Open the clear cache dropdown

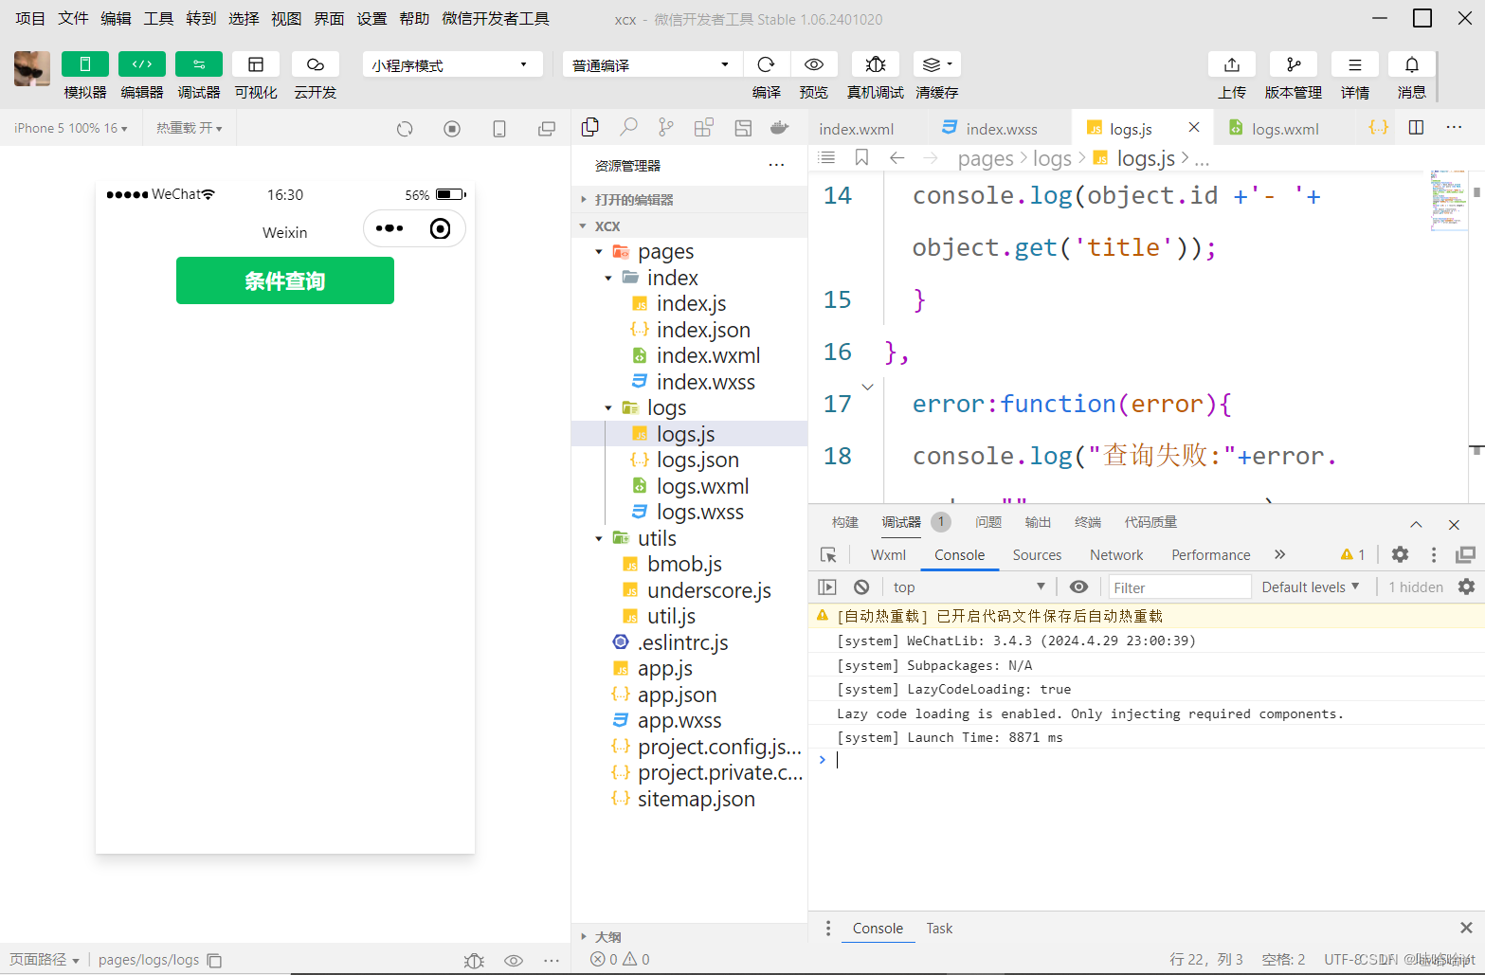(937, 64)
